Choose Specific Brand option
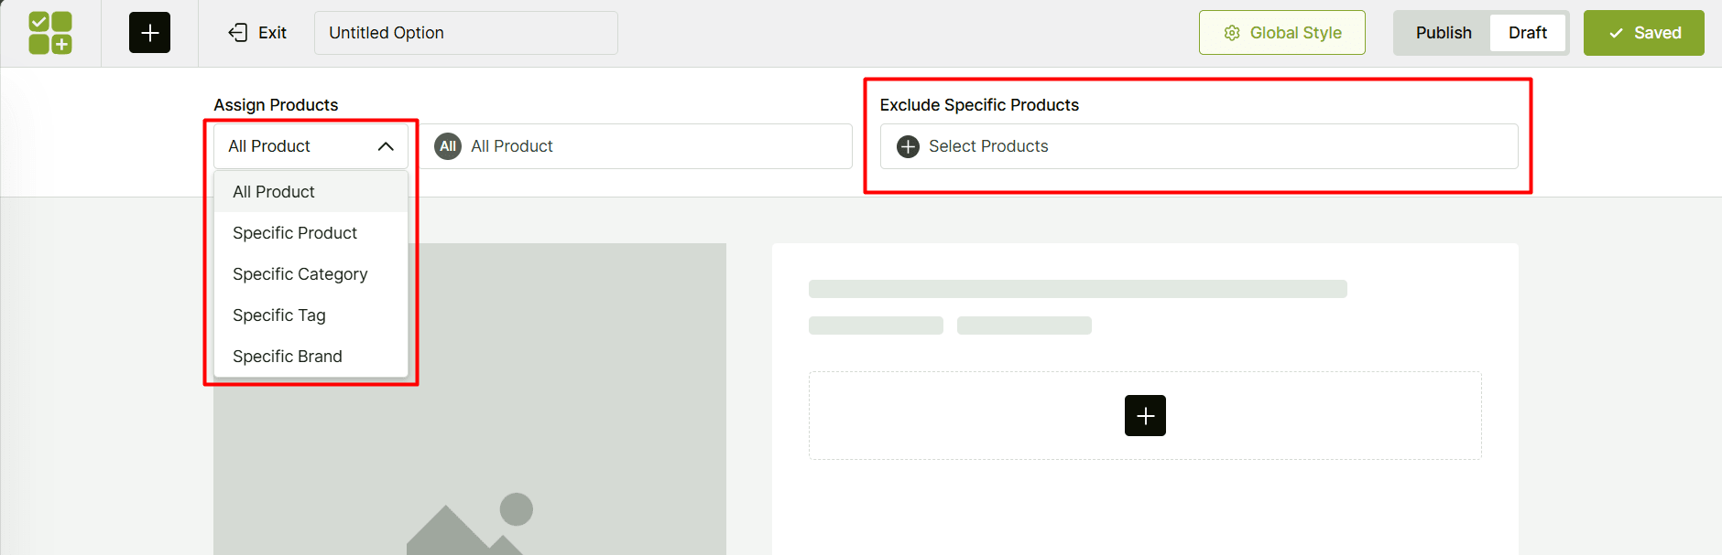Viewport: 1722px width, 555px height. 311,357
